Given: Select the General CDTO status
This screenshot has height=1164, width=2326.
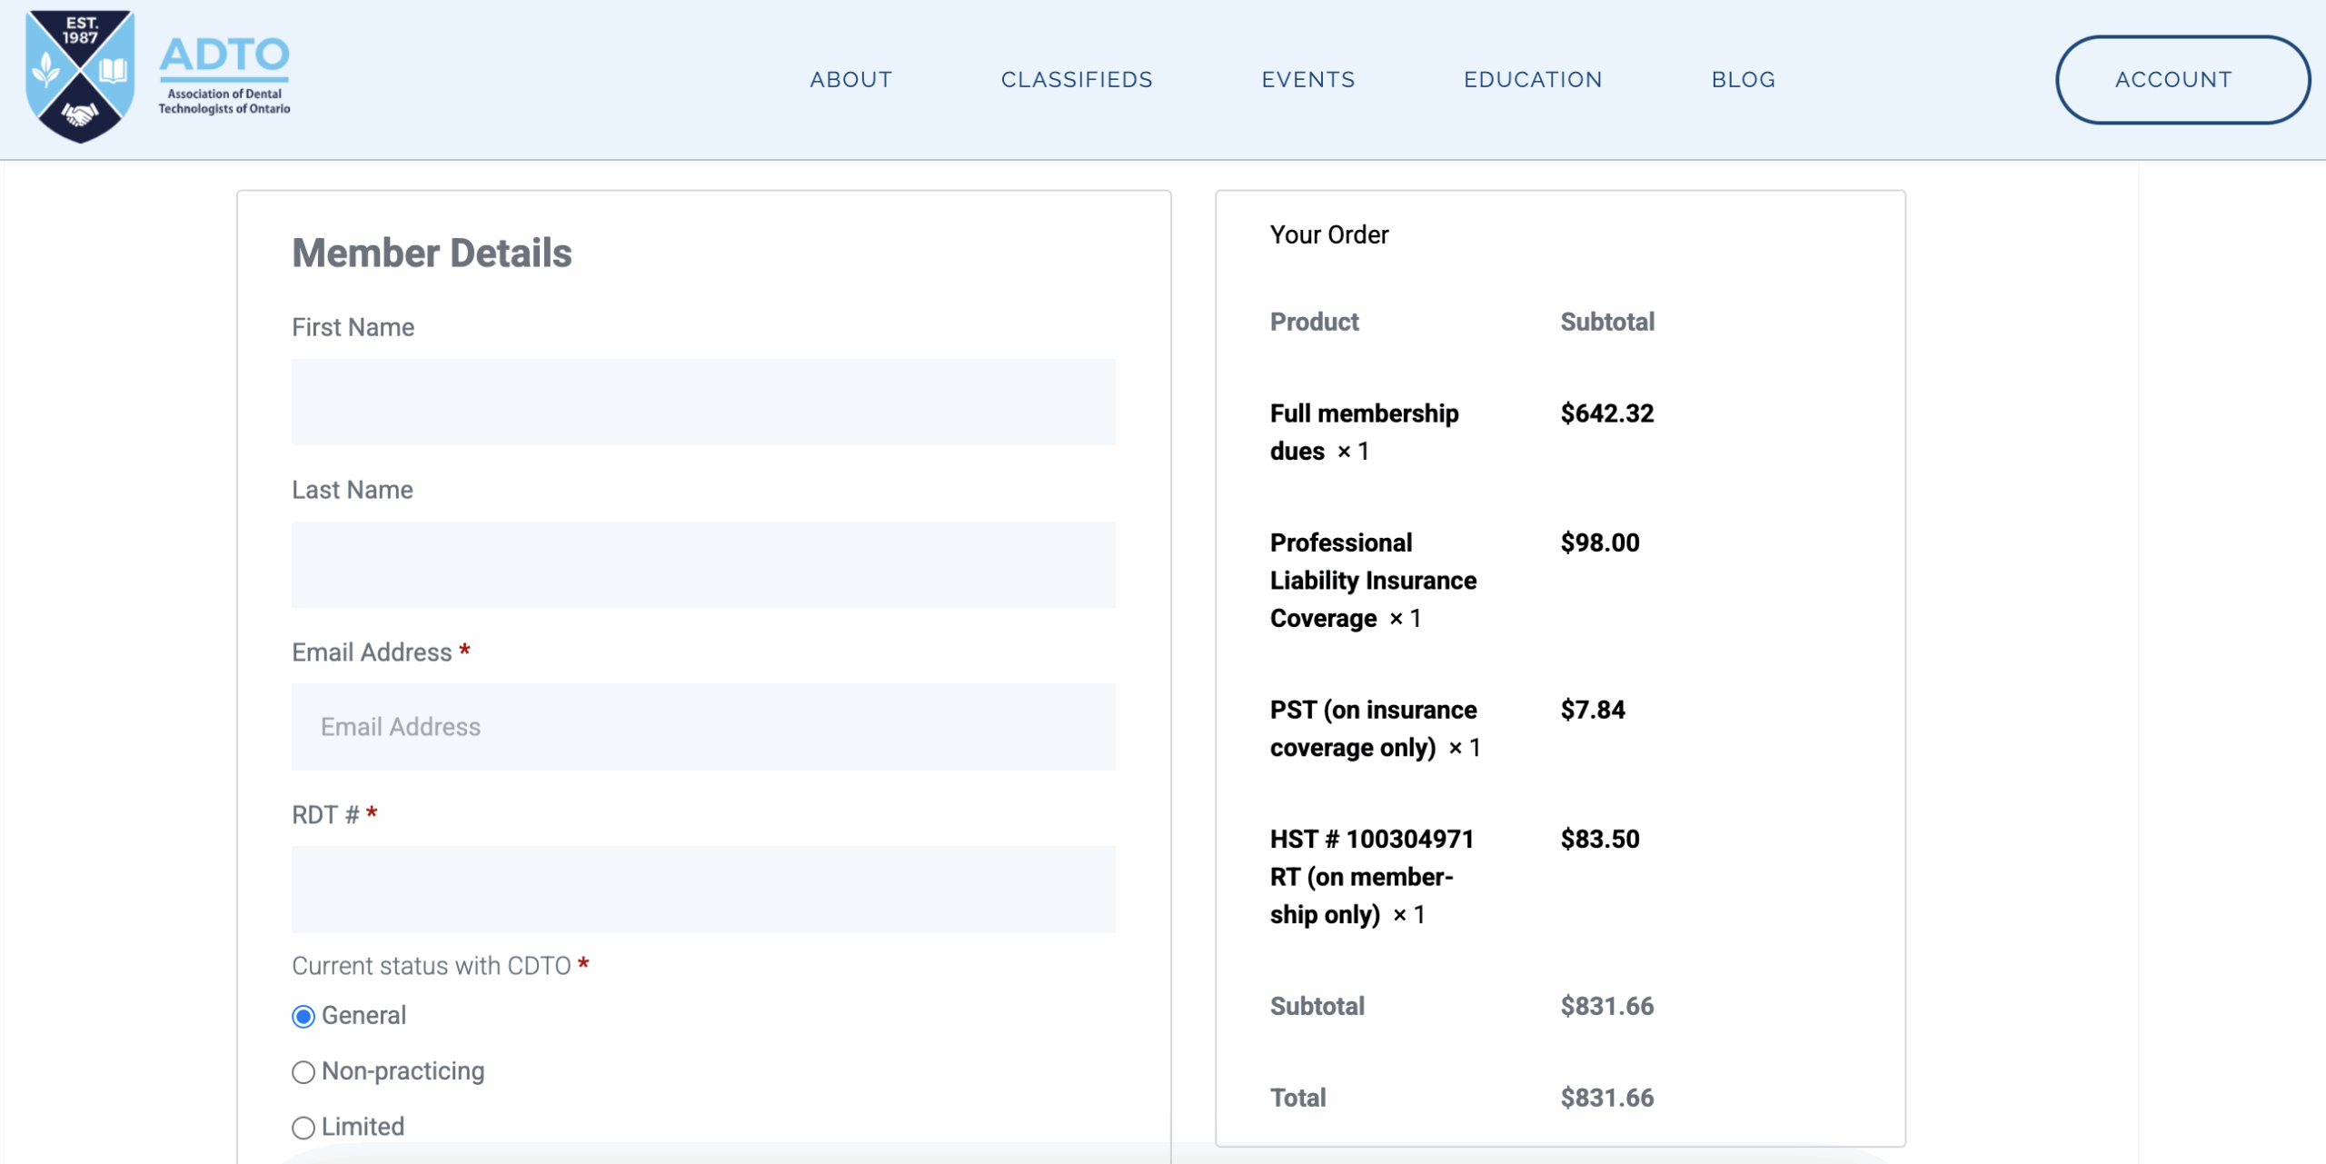Looking at the screenshot, I should tap(303, 1016).
